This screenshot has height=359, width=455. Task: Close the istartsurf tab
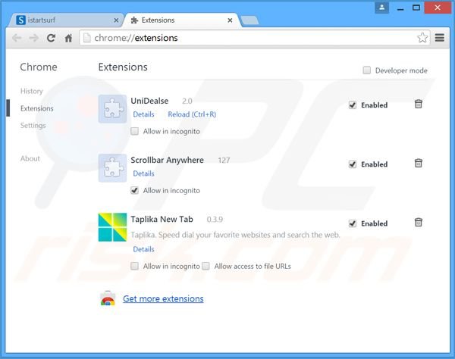[116, 20]
